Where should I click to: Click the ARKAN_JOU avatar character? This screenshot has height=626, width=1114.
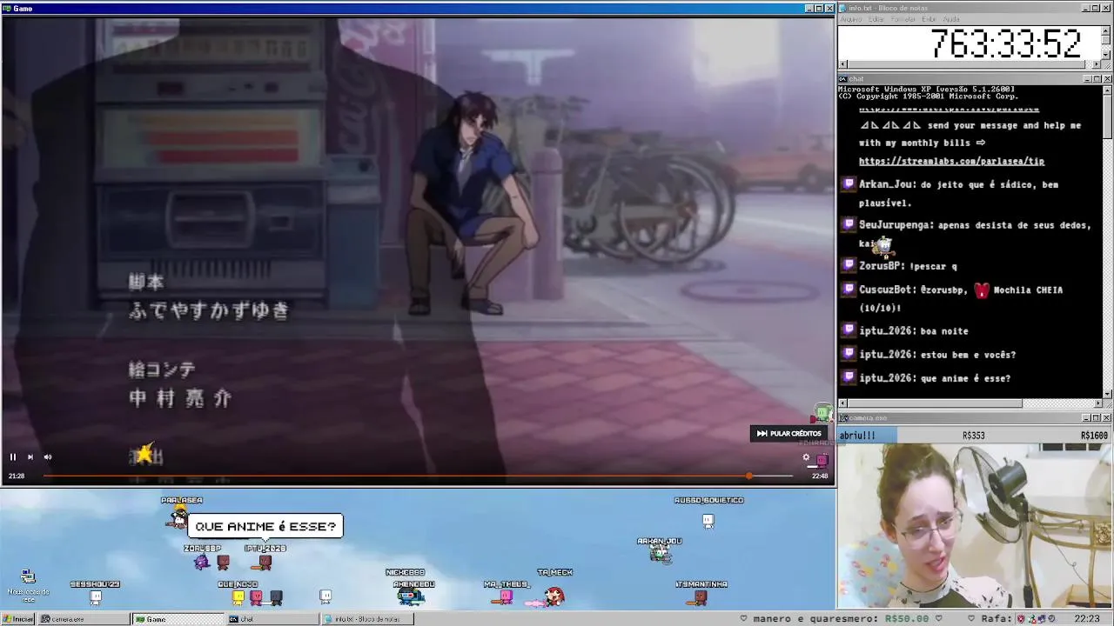(x=661, y=553)
